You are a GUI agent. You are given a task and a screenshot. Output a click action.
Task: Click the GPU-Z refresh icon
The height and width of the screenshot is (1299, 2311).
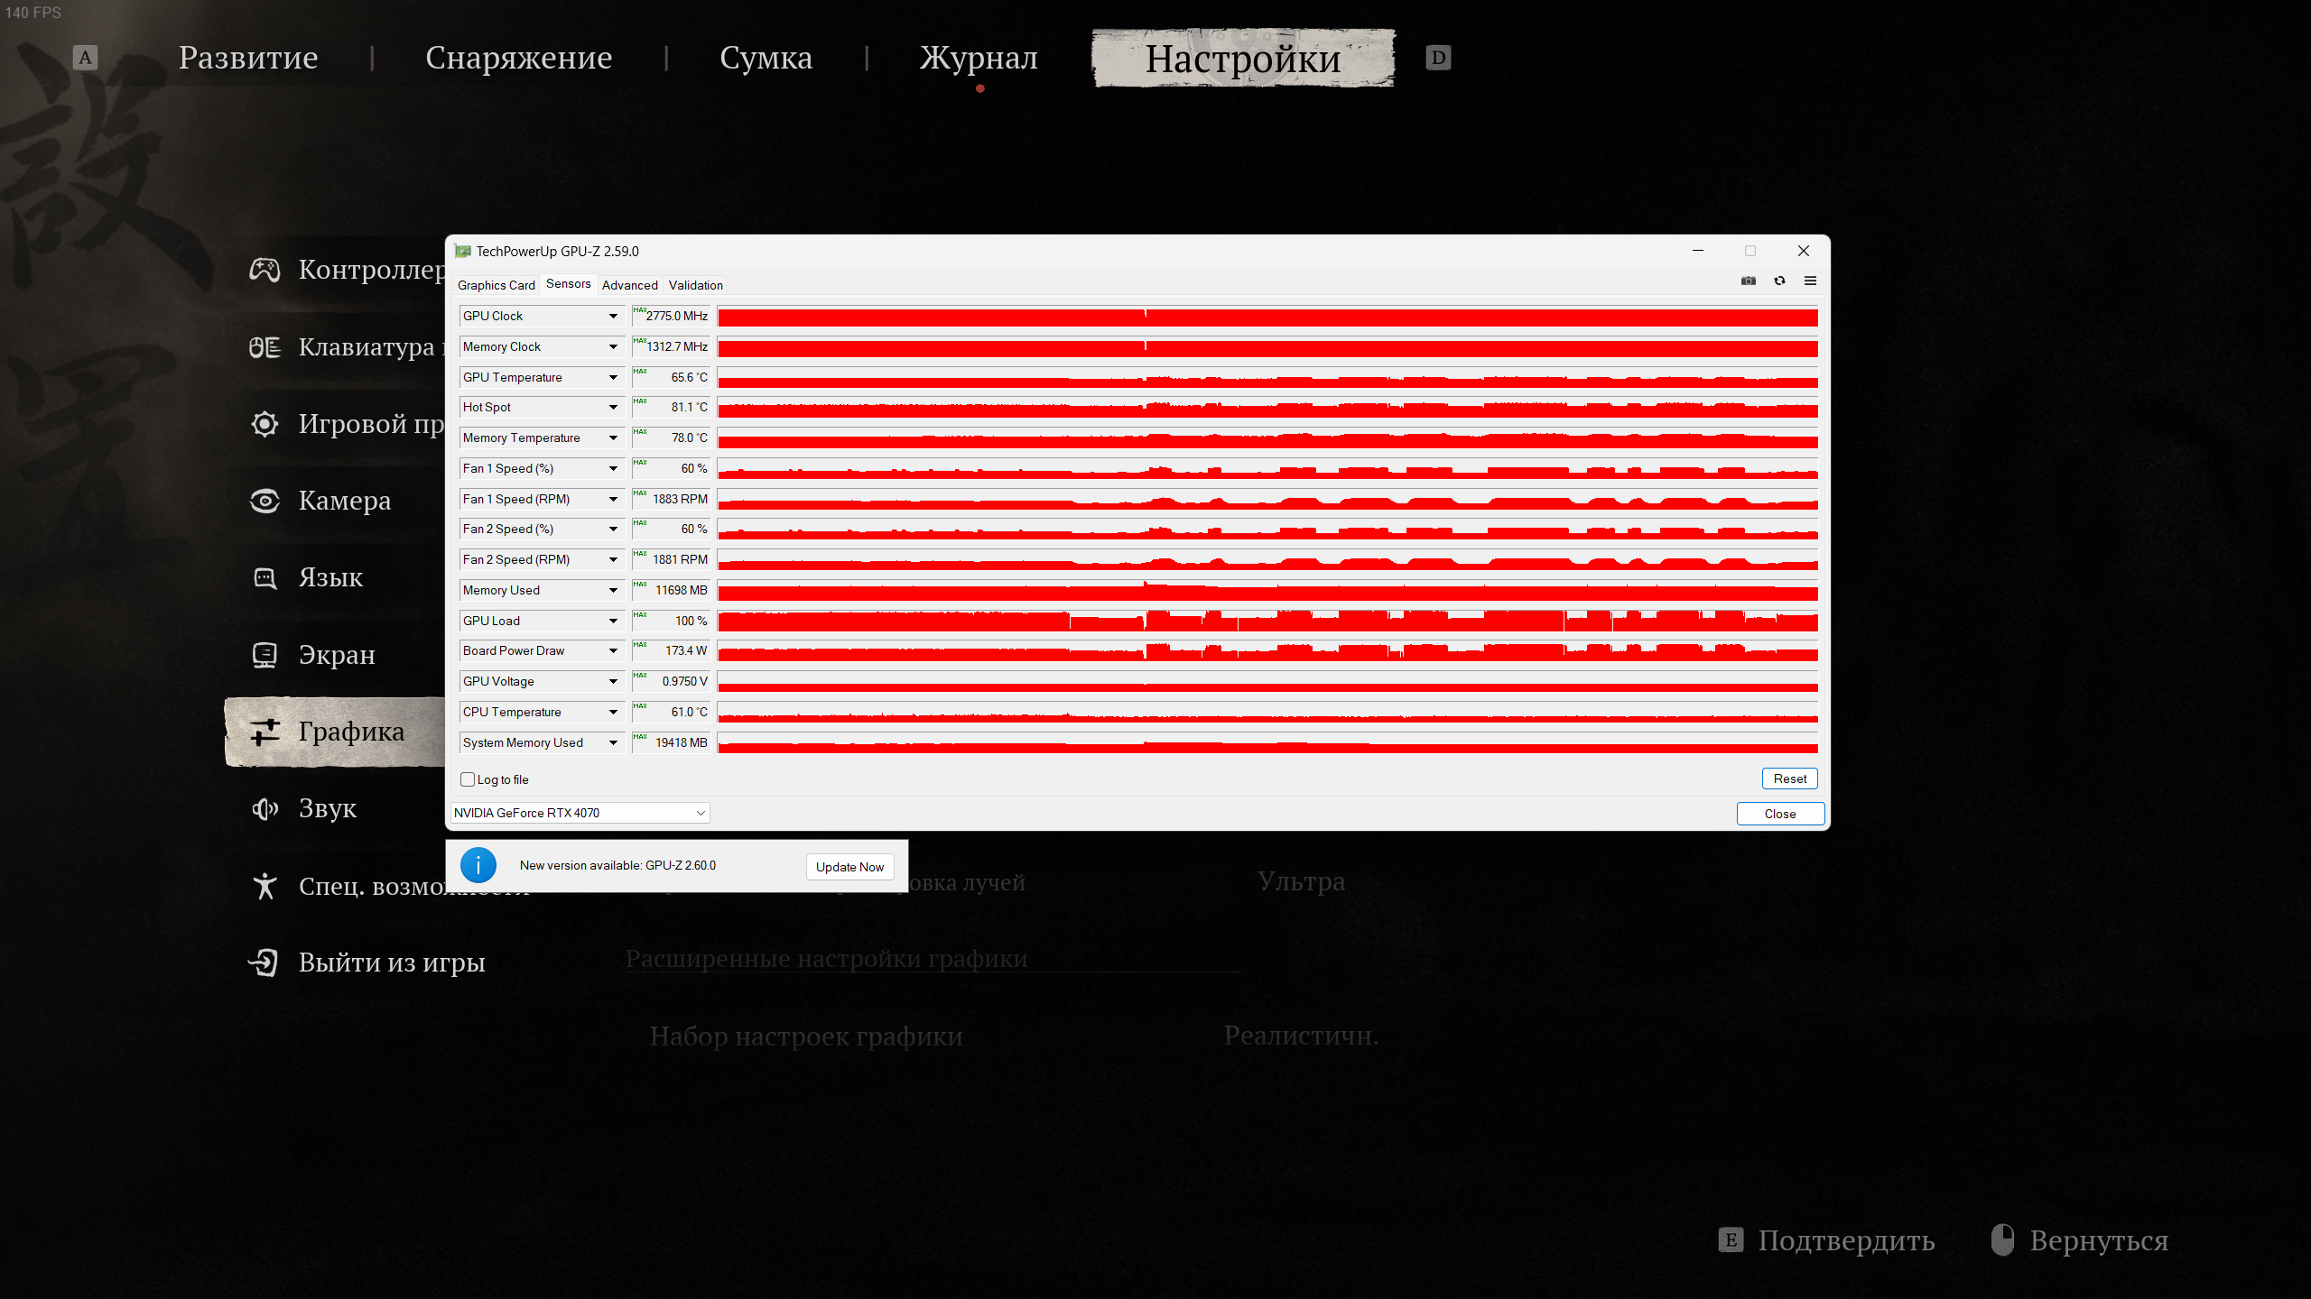point(1779,281)
